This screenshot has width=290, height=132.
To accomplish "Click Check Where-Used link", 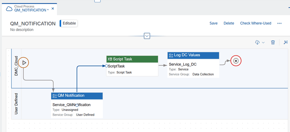I will [x=256, y=23].
